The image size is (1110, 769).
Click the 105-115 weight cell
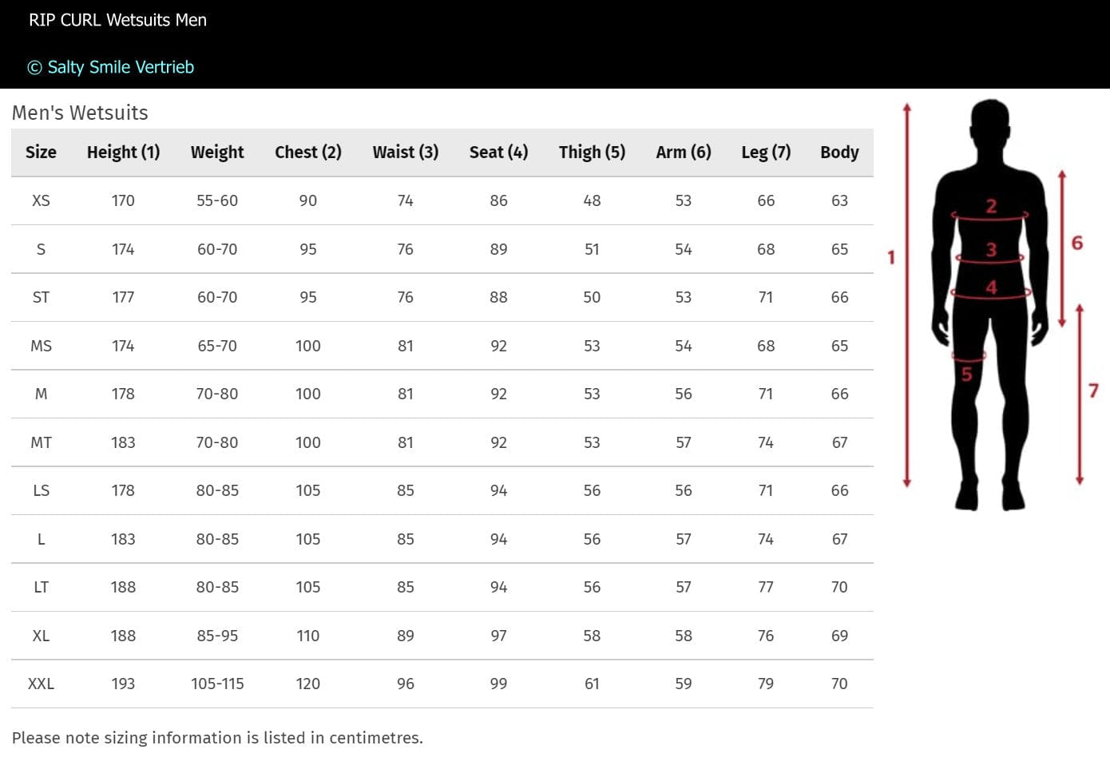217,684
